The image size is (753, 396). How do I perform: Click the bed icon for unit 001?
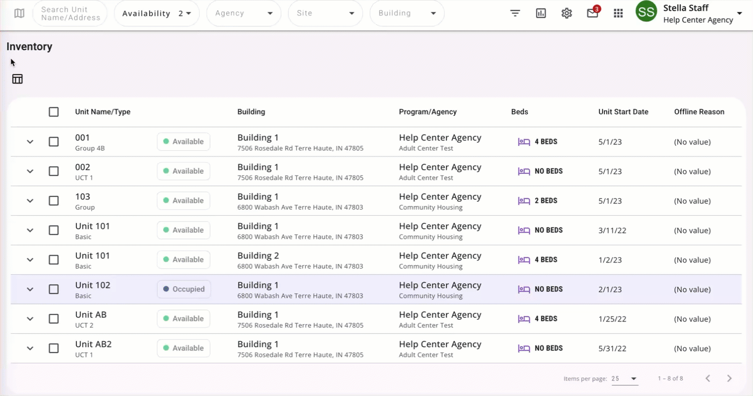point(524,142)
